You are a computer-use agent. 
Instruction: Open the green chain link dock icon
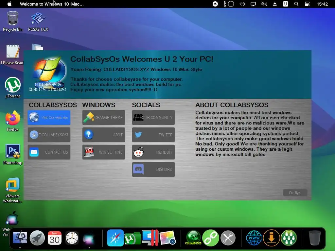tap(210, 238)
